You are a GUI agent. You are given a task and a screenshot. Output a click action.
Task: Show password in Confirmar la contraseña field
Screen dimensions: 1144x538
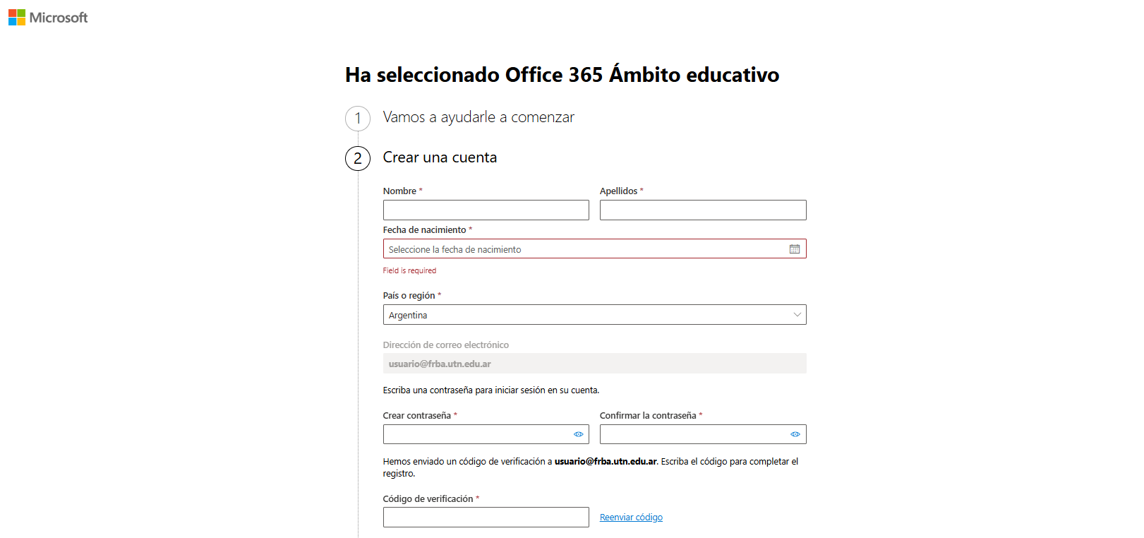click(x=795, y=434)
